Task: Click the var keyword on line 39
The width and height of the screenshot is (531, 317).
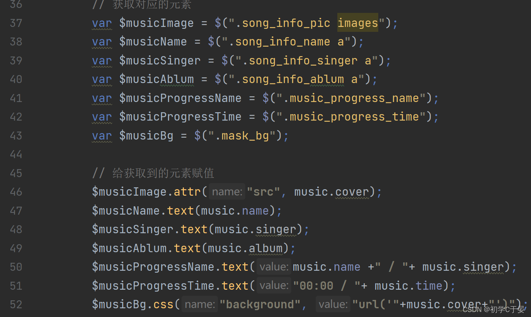Action: coord(102,61)
